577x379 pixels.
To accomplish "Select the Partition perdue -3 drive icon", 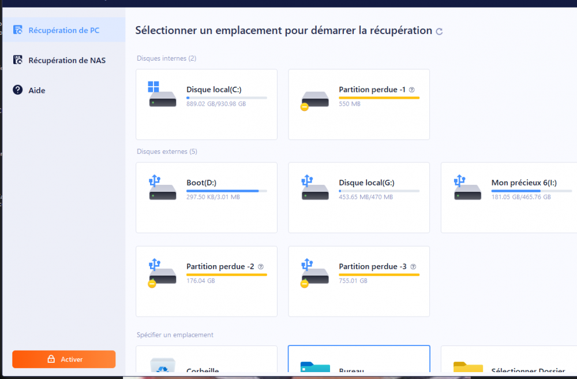I will pos(314,273).
